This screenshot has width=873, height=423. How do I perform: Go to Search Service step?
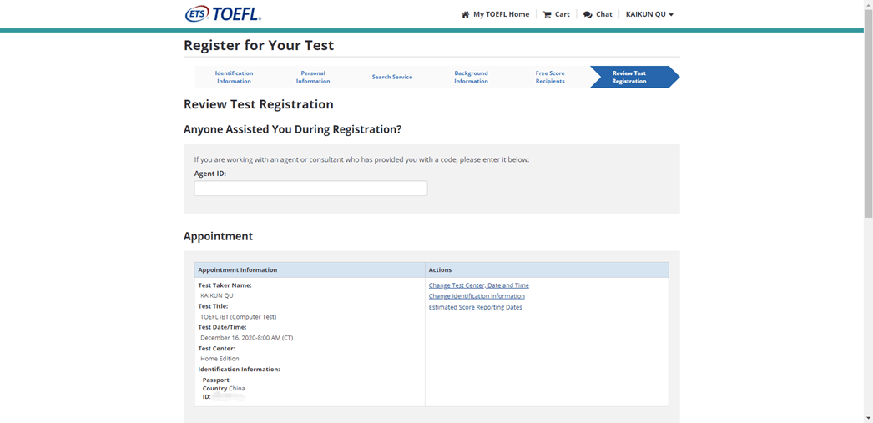click(x=392, y=77)
